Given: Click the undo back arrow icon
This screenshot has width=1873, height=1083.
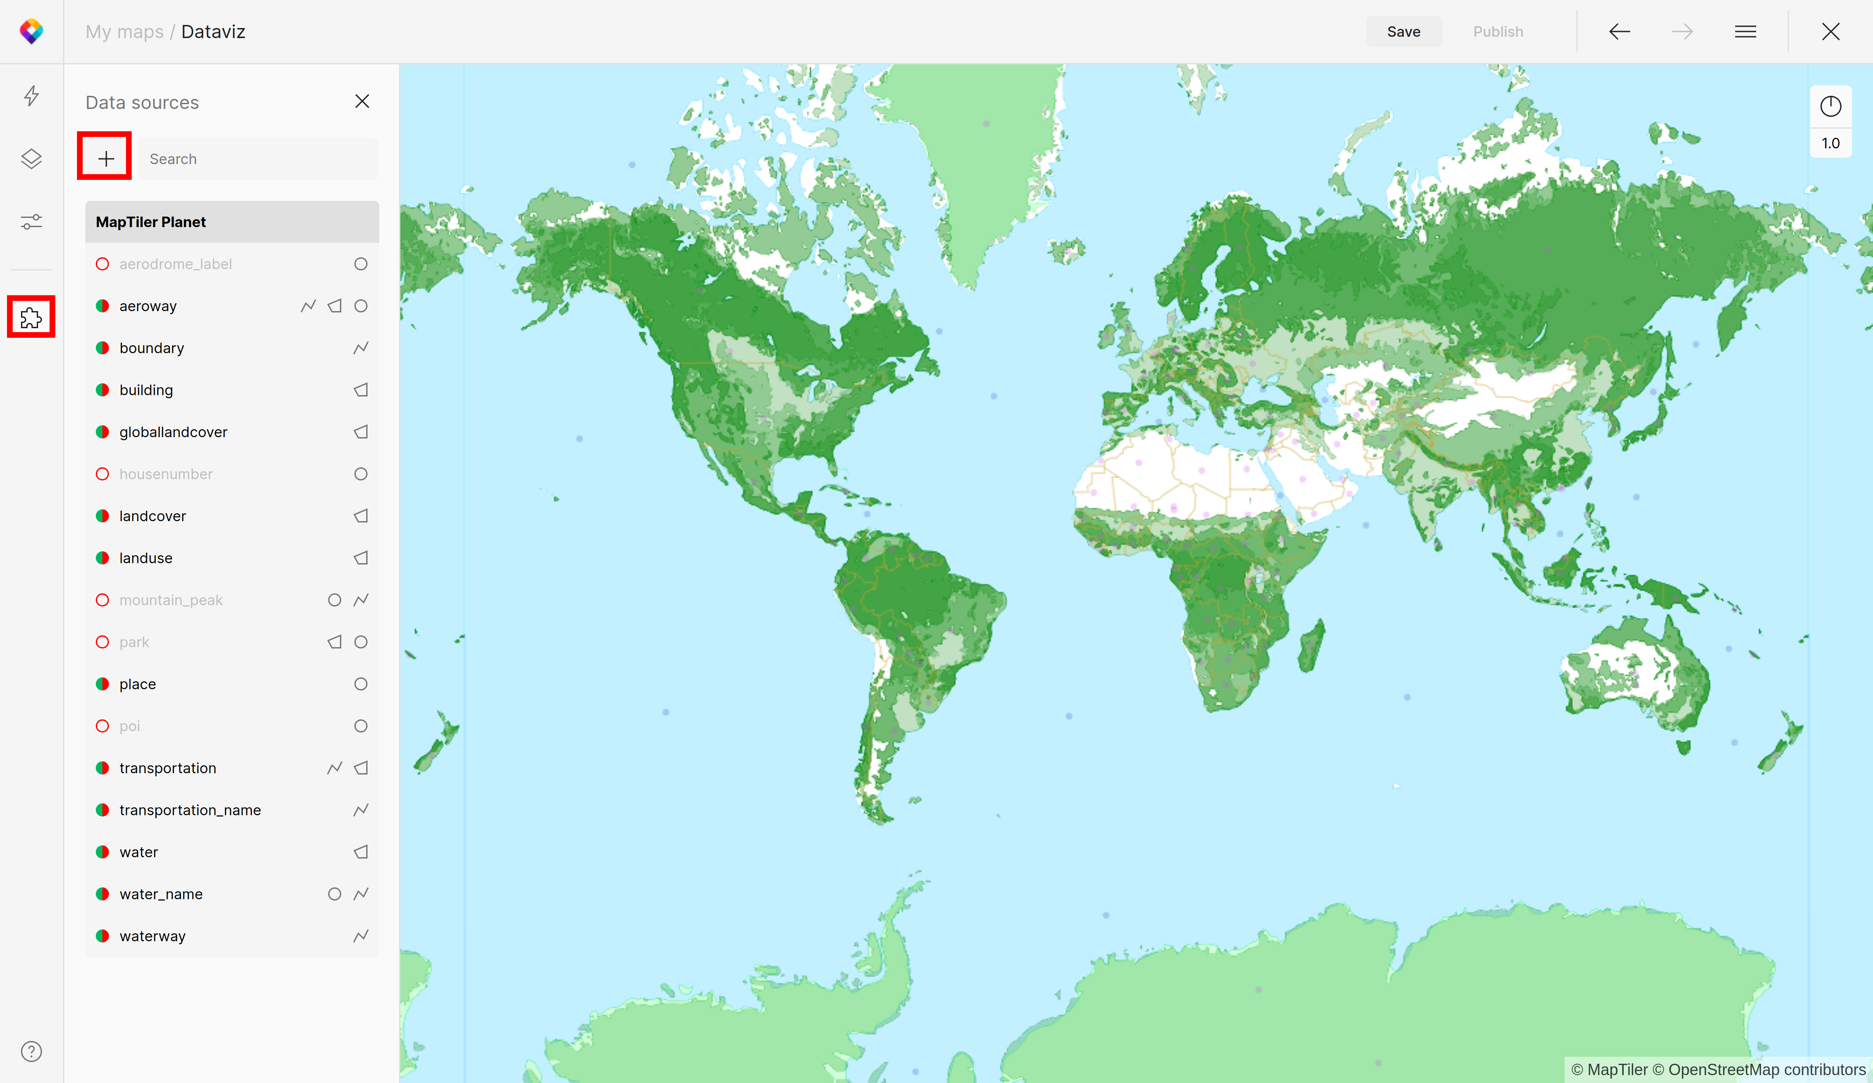Looking at the screenshot, I should (x=1619, y=31).
